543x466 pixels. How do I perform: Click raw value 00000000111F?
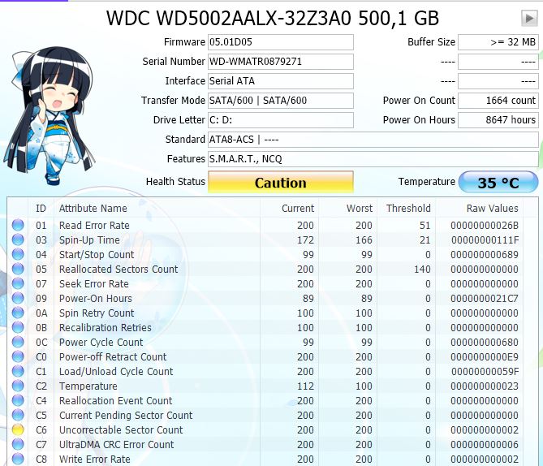[485, 240]
